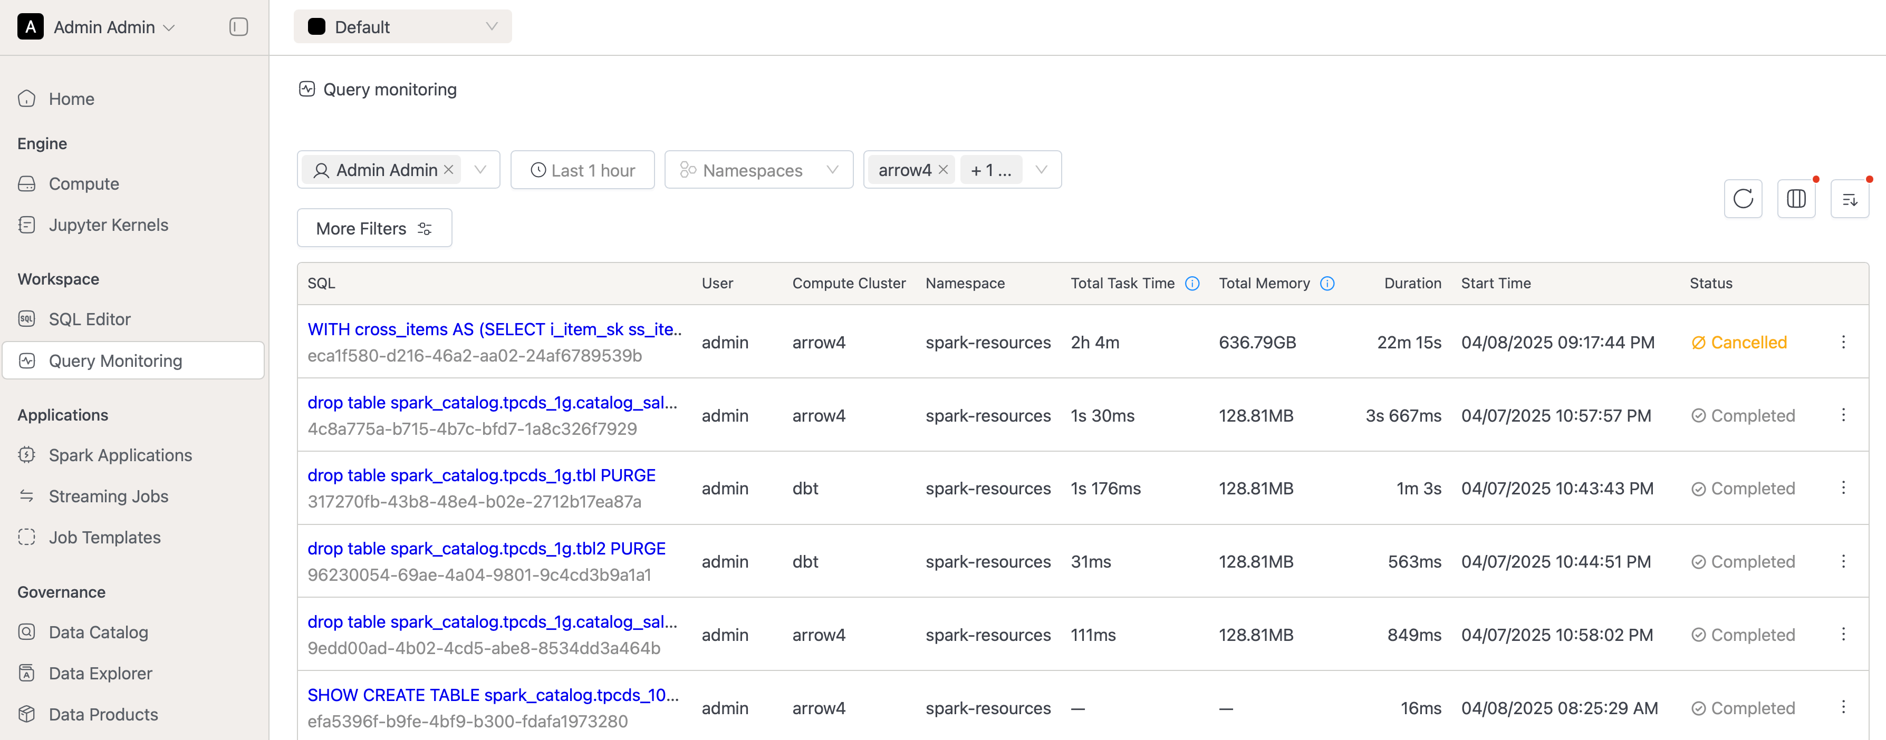Click the Query monitoring page title

pos(390,89)
